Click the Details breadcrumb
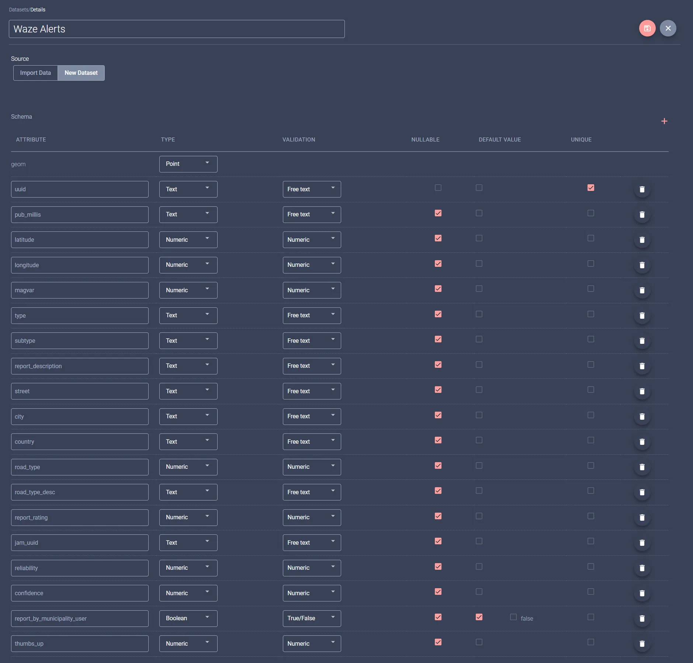 [38, 10]
